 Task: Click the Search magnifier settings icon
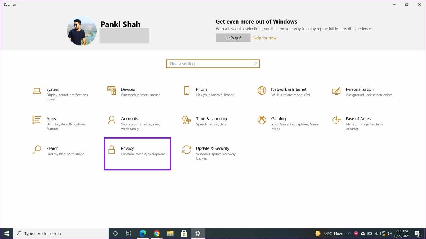coord(37,150)
